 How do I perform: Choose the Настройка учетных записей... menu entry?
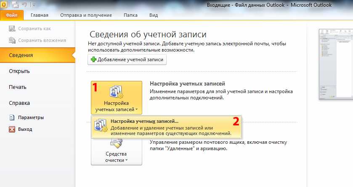(166, 127)
